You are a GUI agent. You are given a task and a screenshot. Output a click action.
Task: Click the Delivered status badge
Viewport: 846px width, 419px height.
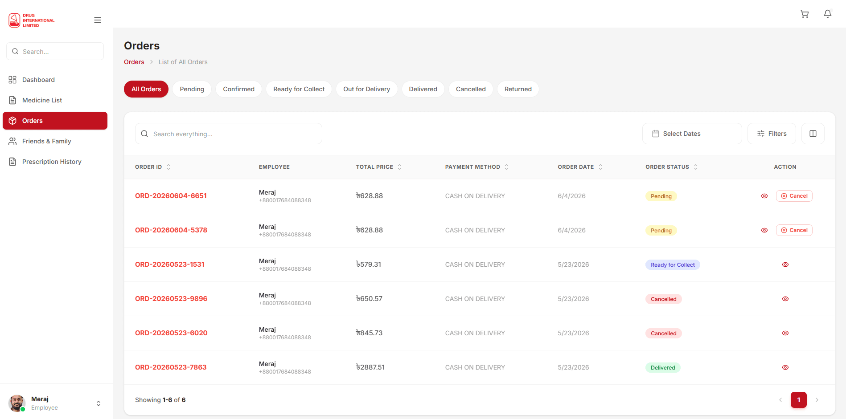[663, 368]
